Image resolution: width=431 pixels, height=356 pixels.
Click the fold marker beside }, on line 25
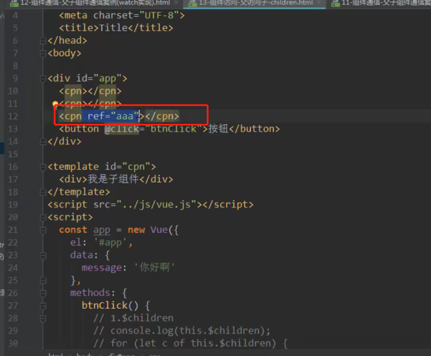click(43, 281)
